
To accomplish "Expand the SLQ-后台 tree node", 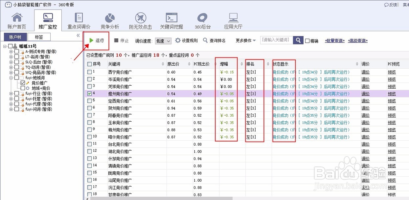I will 11,62.
